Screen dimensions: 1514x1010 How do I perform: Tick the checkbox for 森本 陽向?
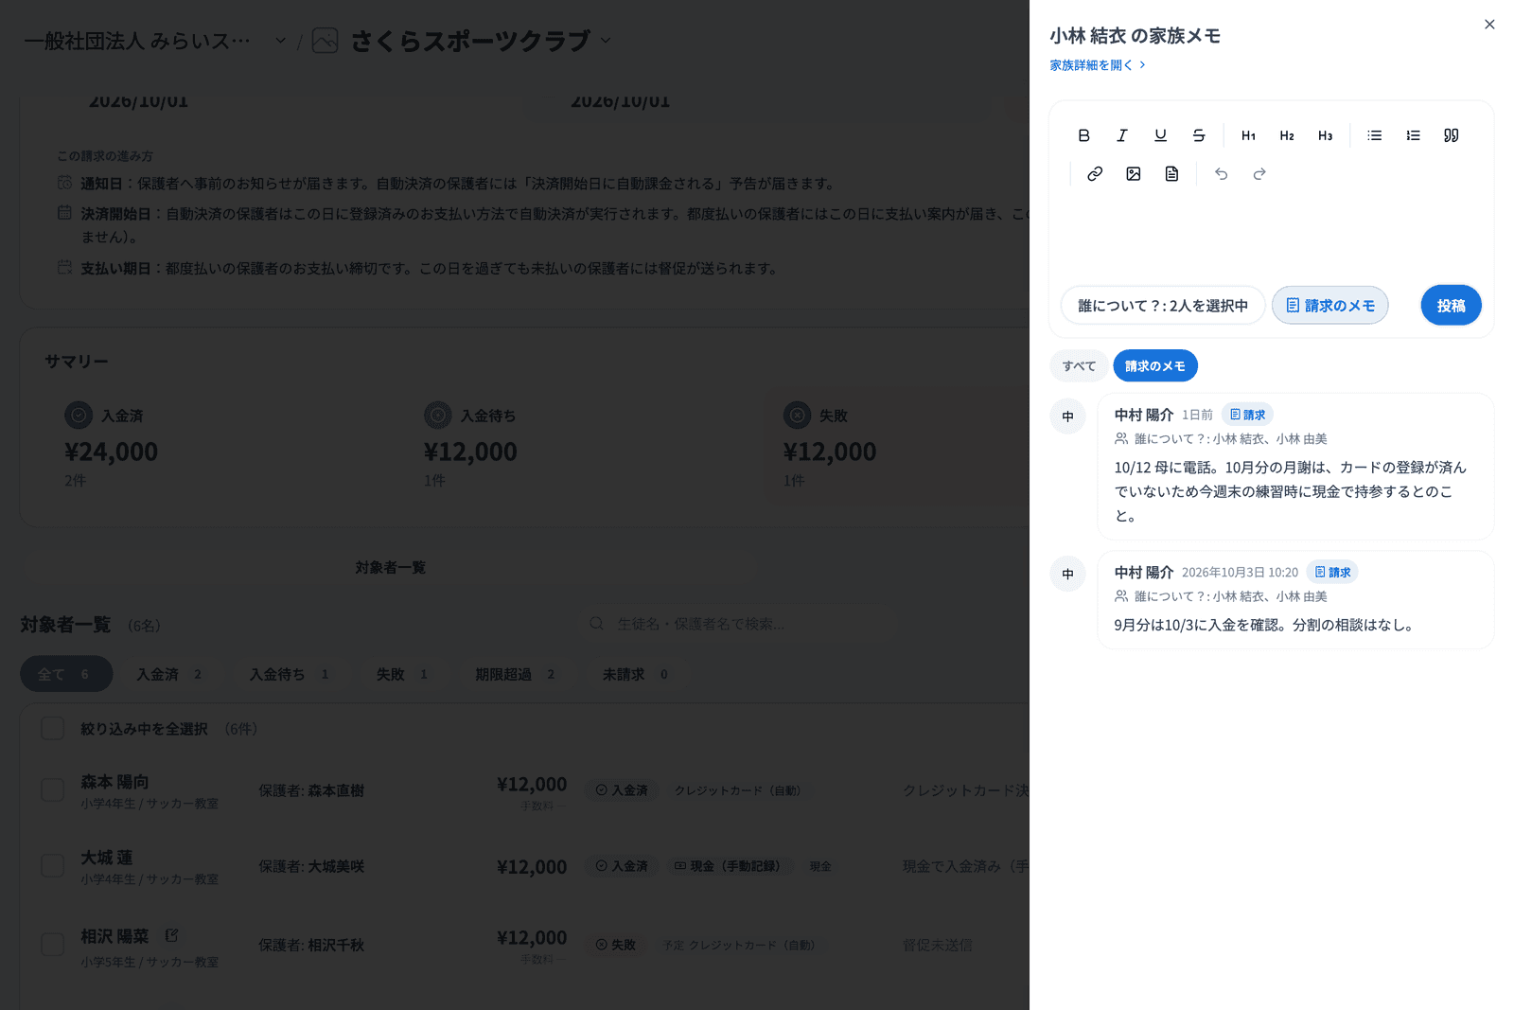pos(53,790)
